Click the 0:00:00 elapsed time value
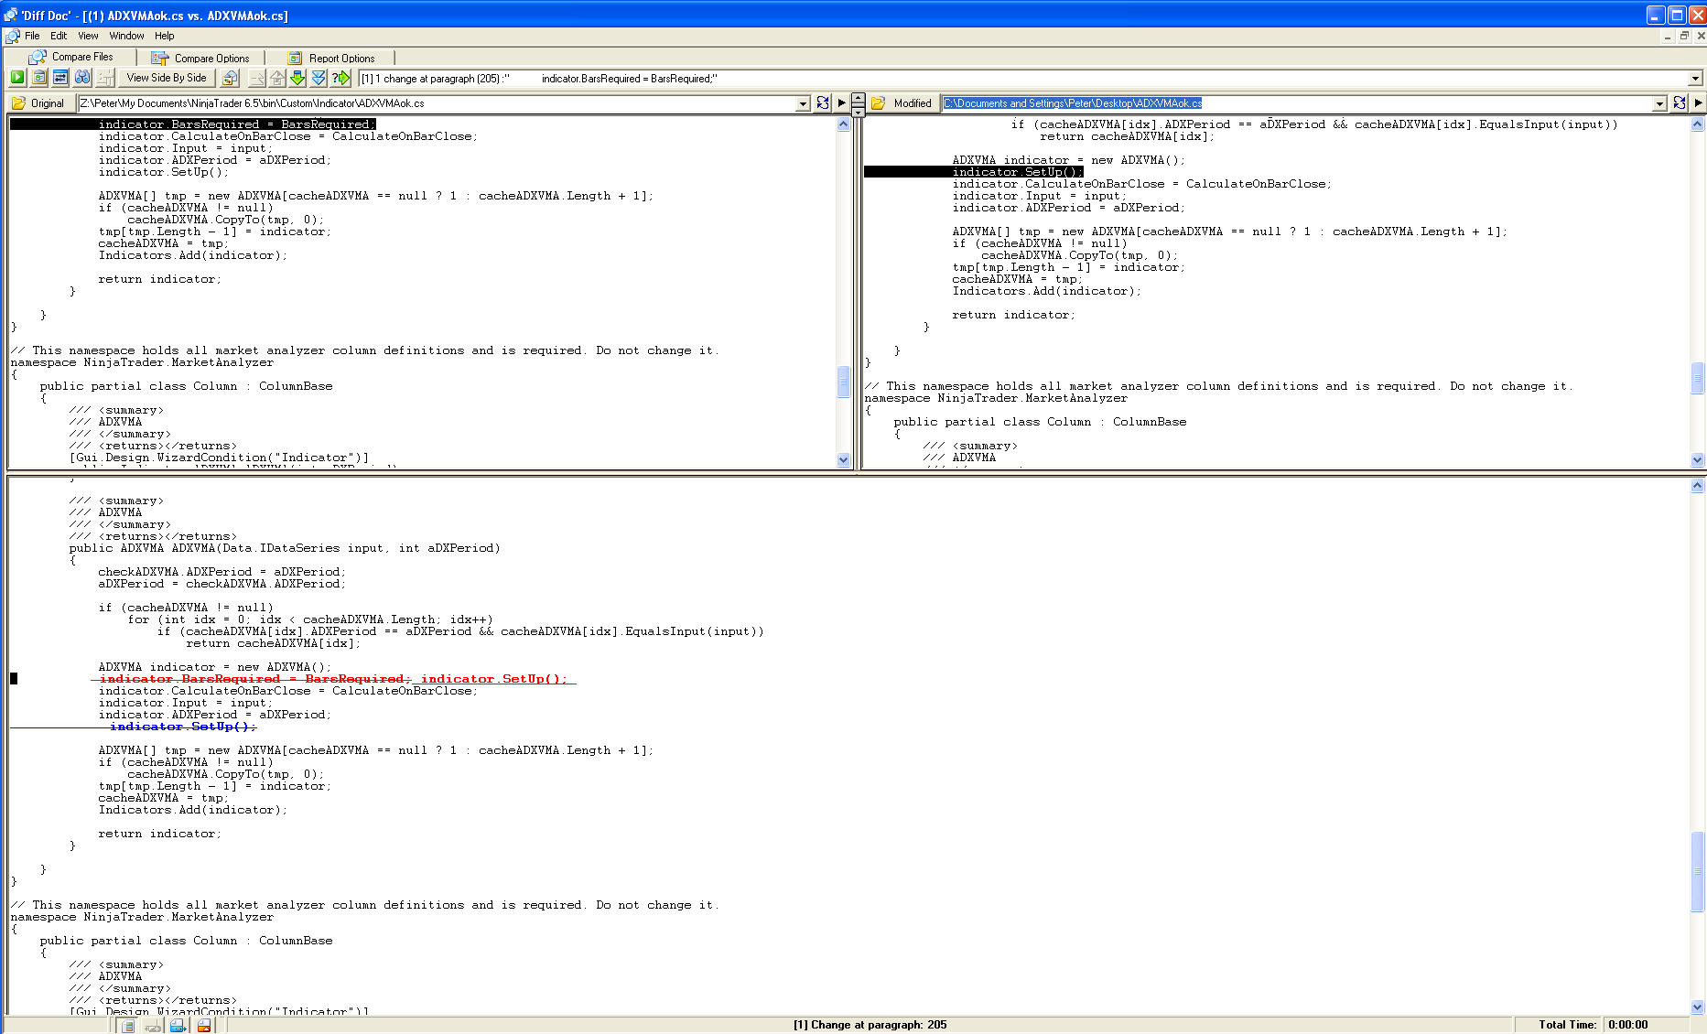Viewport: 1707px width, 1034px height. click(1628, 1025)
